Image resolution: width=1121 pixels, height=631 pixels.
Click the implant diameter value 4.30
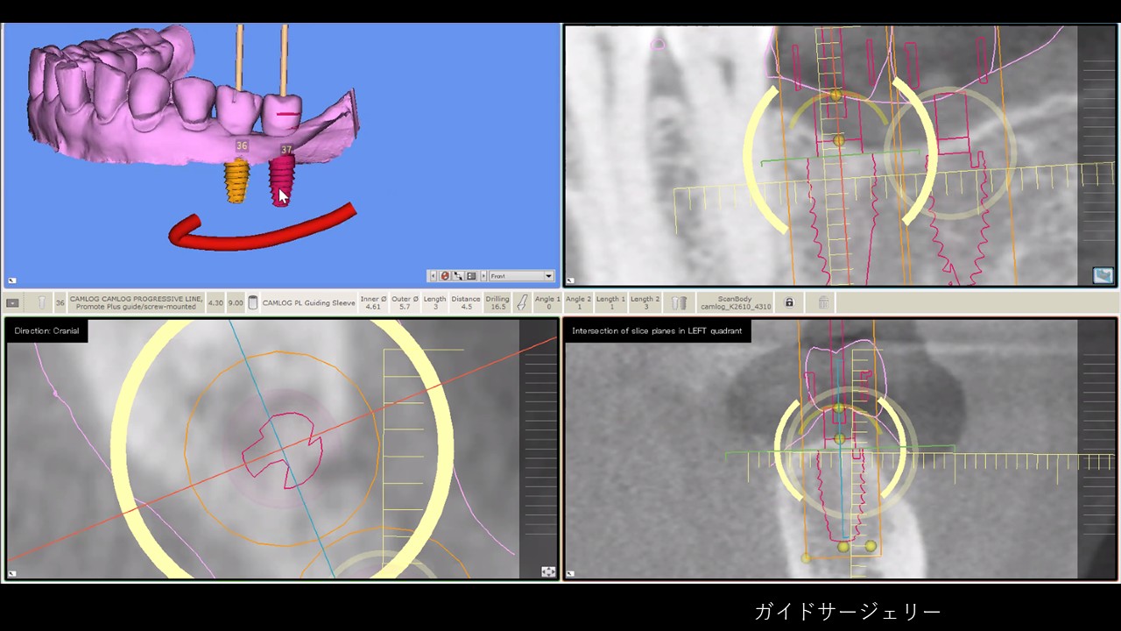[x=215, y=303]
